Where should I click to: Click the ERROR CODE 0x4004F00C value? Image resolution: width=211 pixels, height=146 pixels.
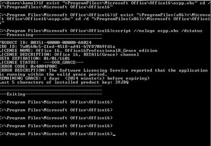tap(44, 66)
